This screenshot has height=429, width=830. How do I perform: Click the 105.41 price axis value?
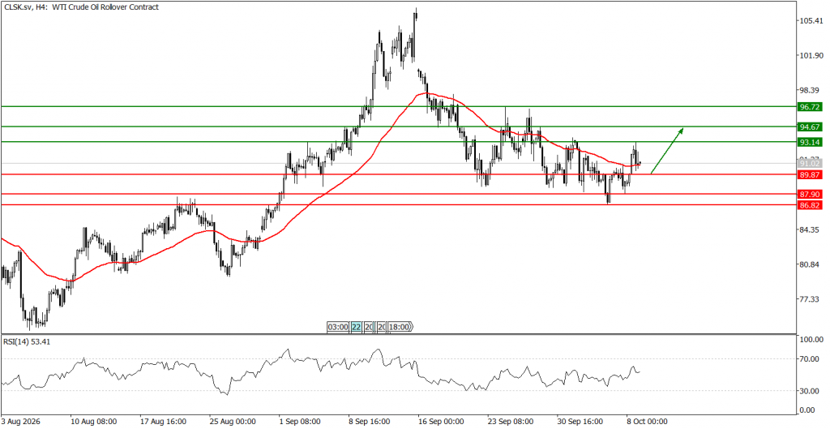coord(811,21)
